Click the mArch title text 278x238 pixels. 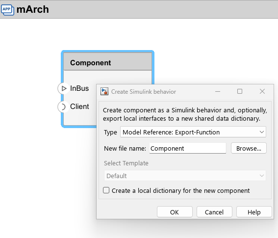33,9
